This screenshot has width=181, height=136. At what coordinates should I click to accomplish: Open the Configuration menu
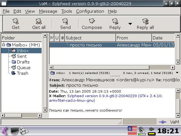coord(90,11)
